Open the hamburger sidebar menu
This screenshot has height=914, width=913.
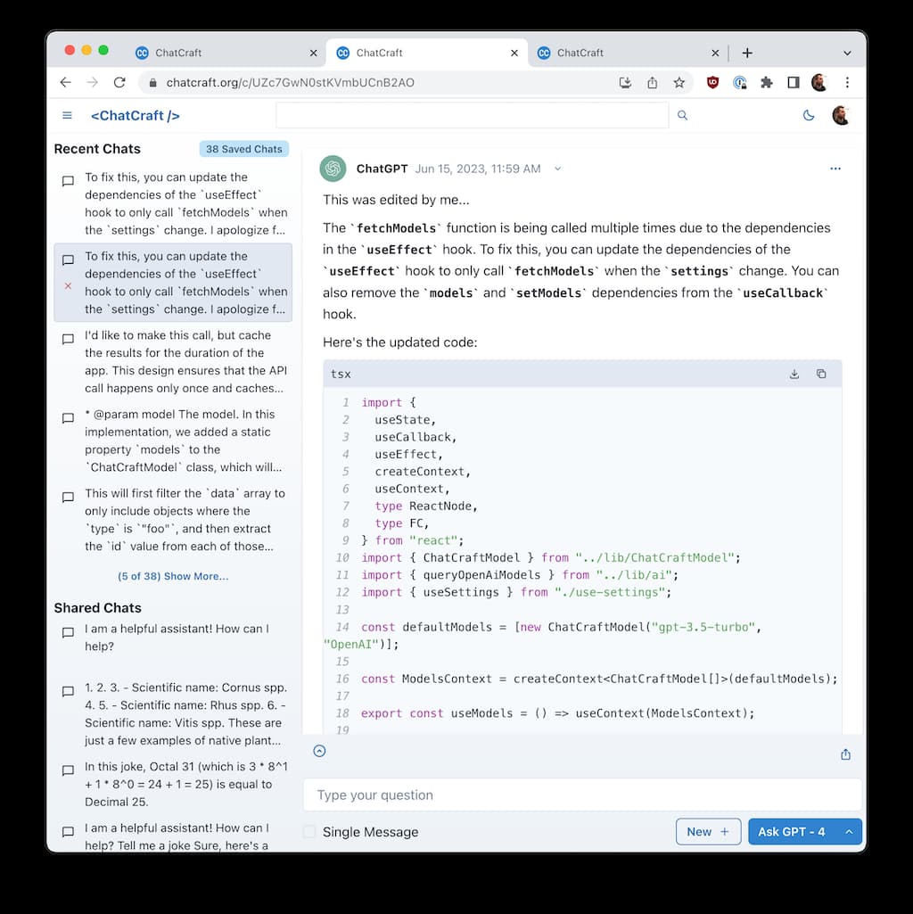67,115
